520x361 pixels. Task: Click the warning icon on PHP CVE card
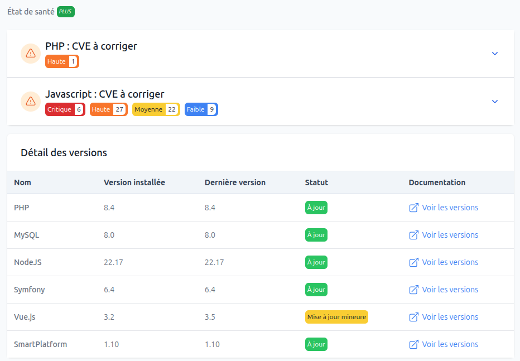(x=31, y=53)
